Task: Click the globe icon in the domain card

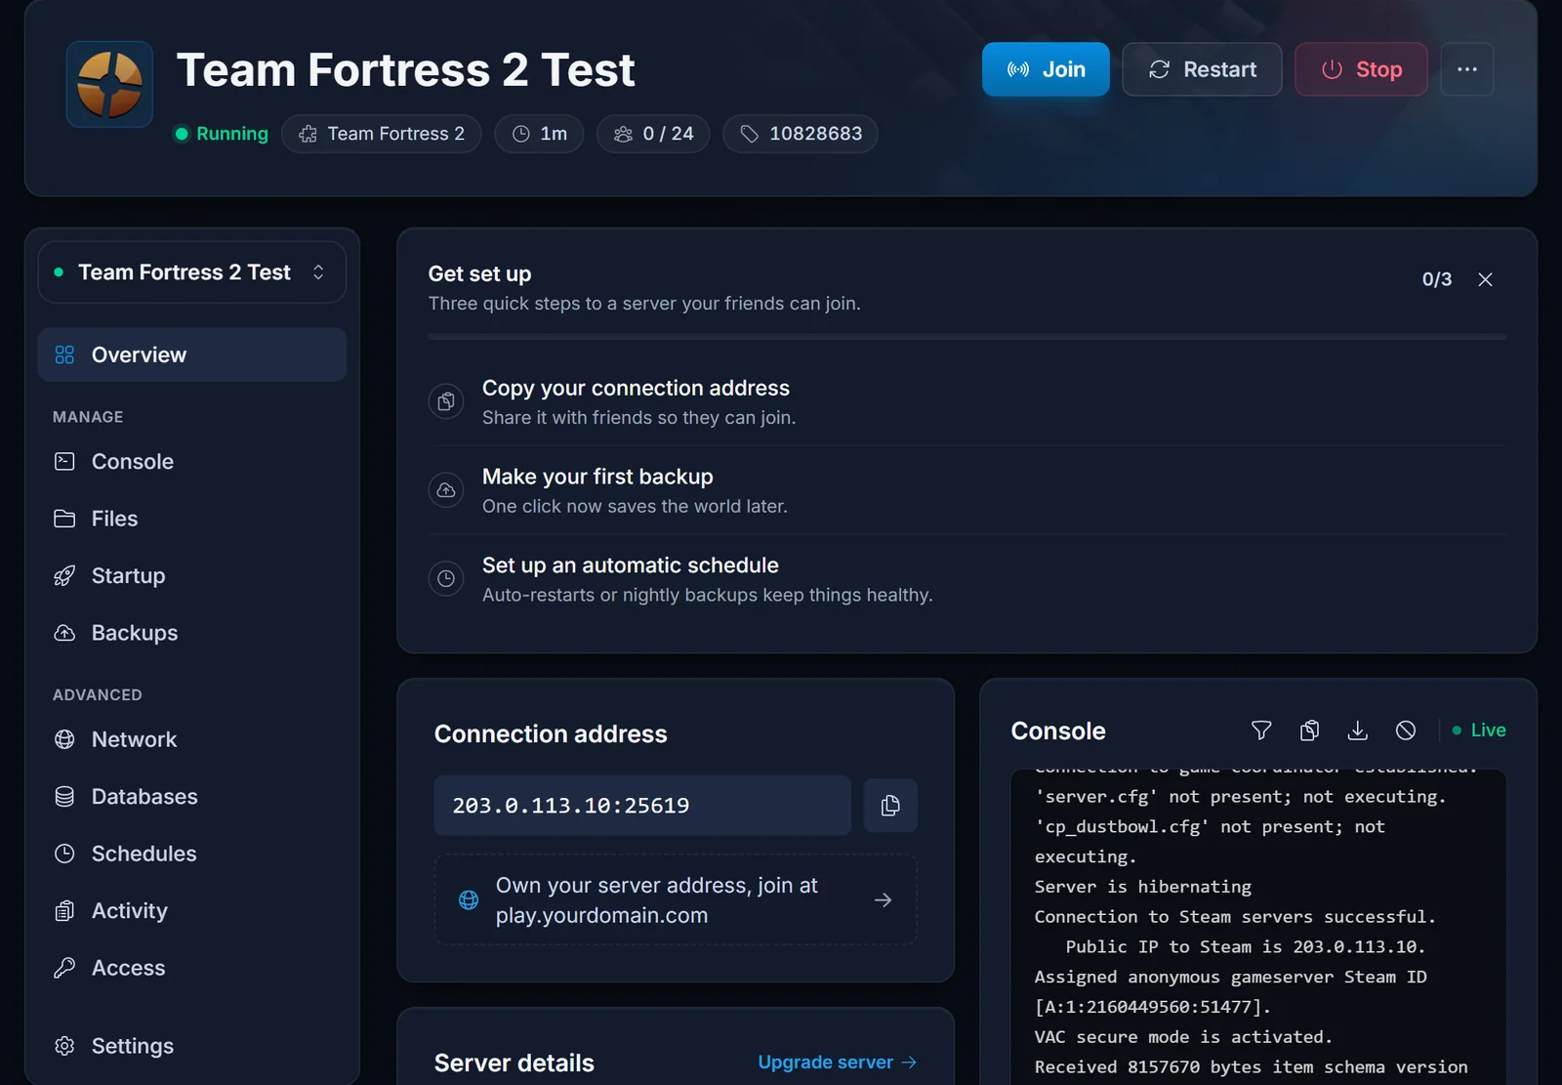Action: point(469,899)
